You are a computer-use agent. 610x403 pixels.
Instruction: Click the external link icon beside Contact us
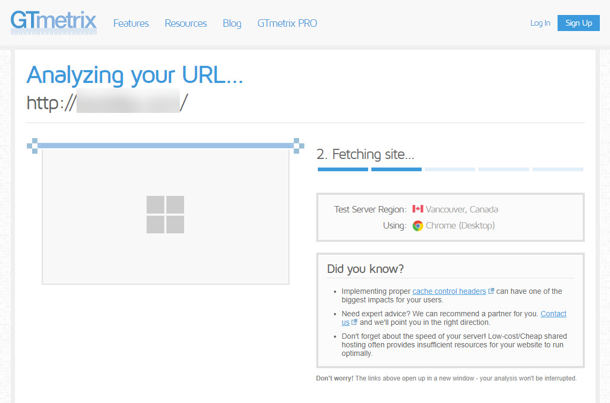tap(354, 322)
